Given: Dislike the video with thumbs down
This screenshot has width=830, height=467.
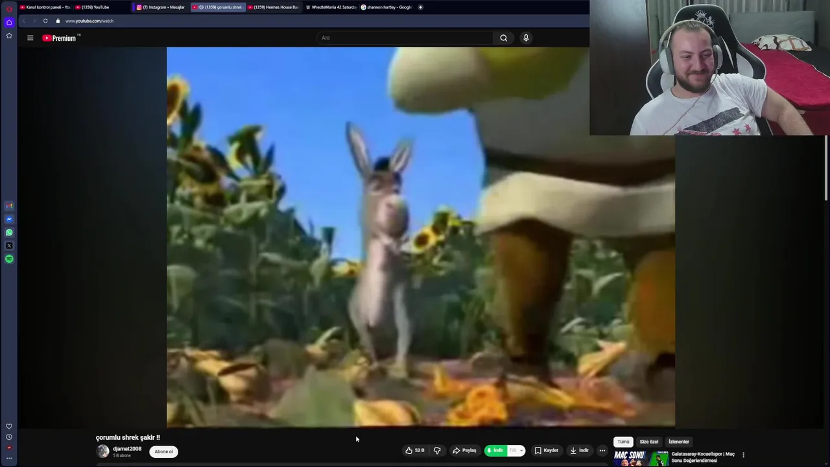Looking at the screenshot, I should point(437,450).
